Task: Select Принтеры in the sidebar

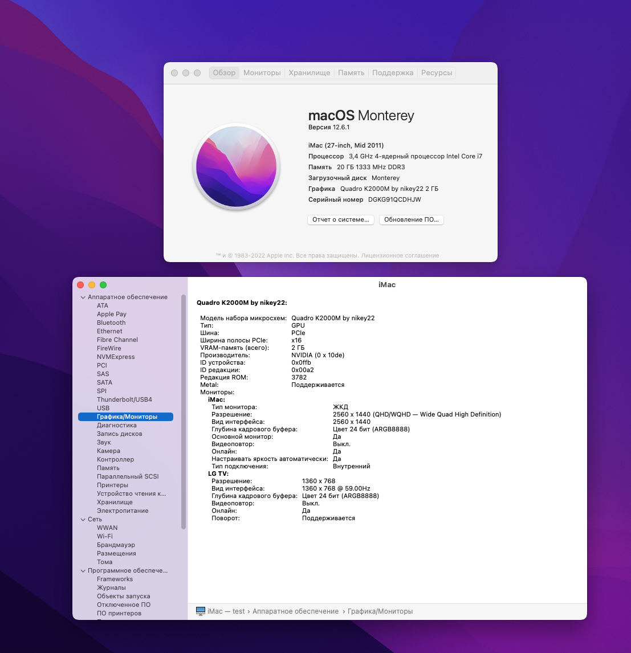Action: (x=112, y=485)
